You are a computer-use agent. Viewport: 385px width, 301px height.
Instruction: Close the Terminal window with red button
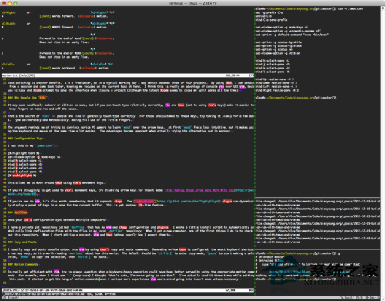pos(4,3)
